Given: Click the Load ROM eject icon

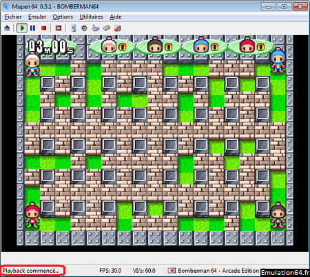Looking at the screenshot, I should [7, 28].
